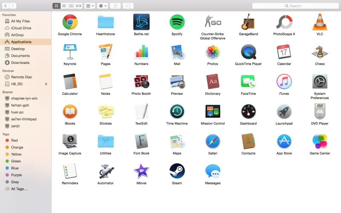The image size is (341, 213).
Task: Click the Search field
Action: 295,6
